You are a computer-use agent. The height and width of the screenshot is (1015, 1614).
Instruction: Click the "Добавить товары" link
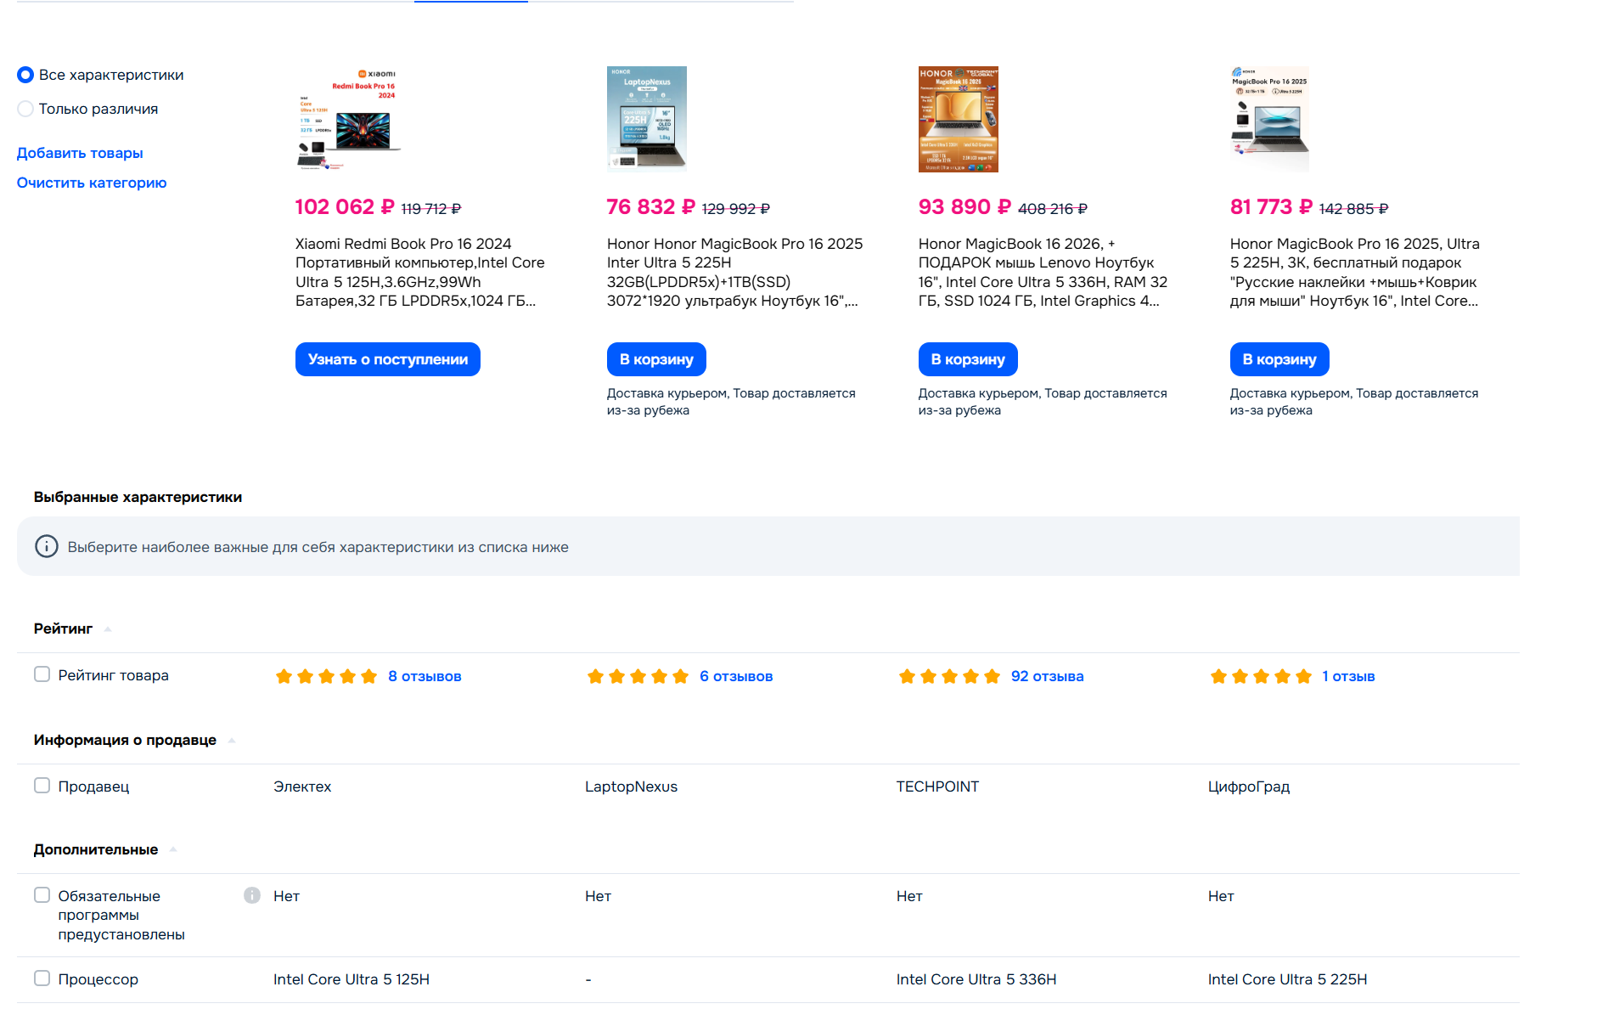80,153
